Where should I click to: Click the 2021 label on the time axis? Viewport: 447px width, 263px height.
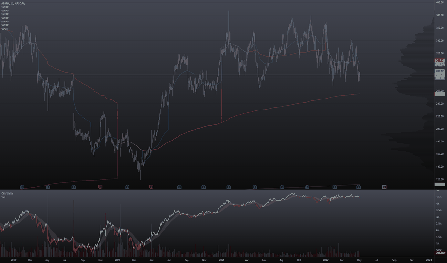(x=222, y=260)
